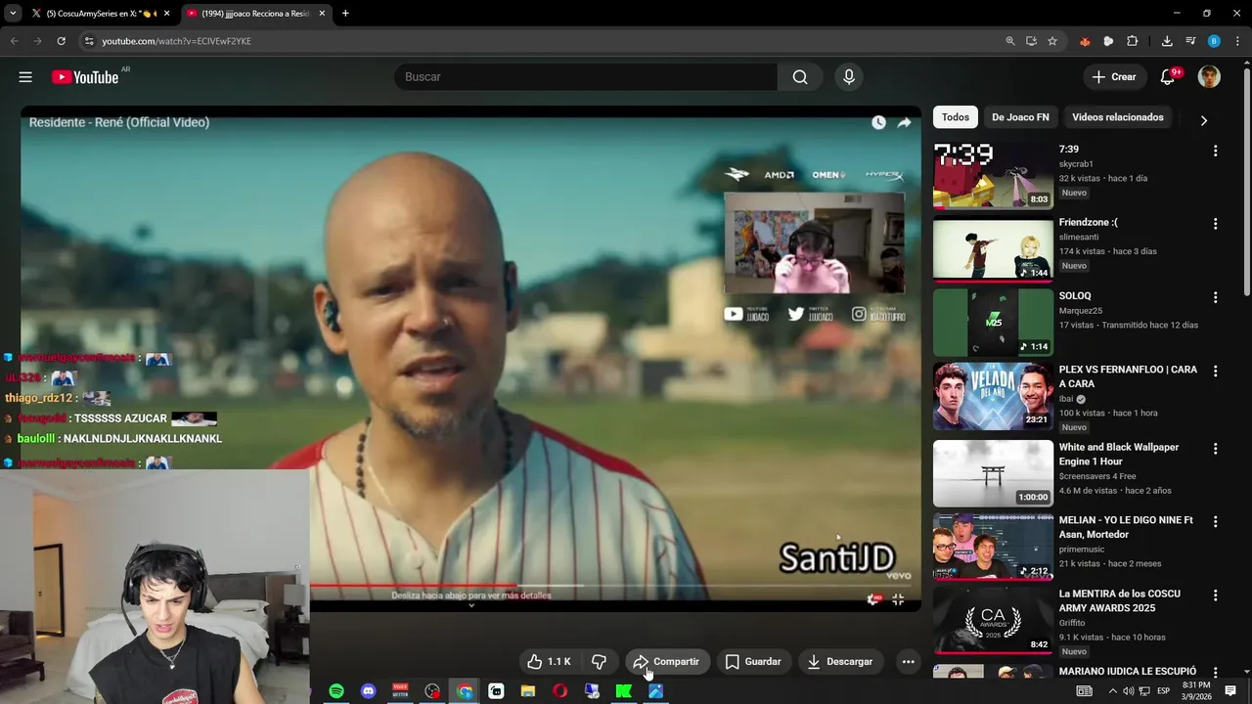
Task: Click the Compartir button
Action: click(667, 662)
